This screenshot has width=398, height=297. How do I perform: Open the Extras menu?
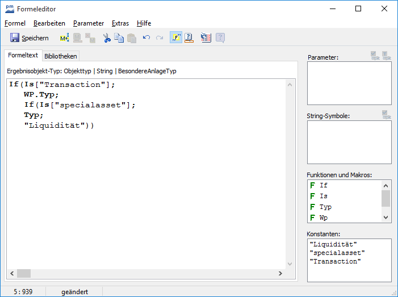point(120,23)
